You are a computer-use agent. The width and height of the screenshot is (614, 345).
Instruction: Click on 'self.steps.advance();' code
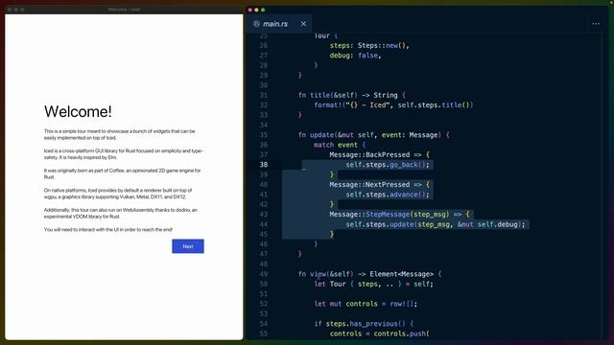coord(388,195)
